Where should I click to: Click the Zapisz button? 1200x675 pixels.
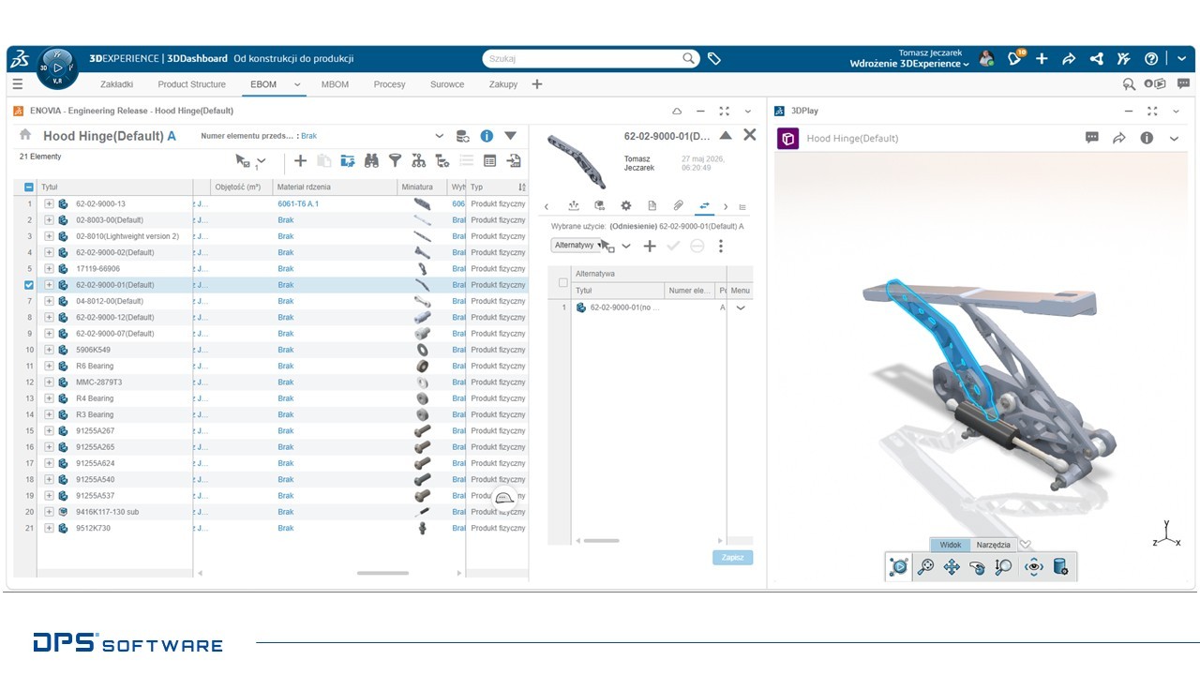pyautogui.click(x=732, y=557)
